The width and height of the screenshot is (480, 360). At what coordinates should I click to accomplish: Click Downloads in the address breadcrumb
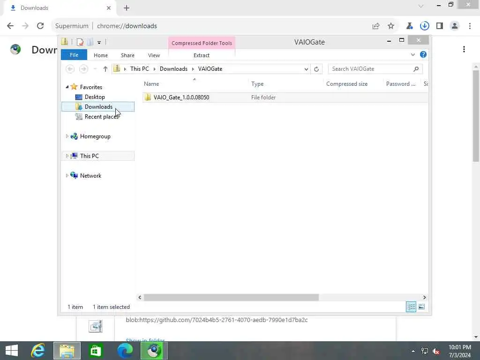[x=173, y=69]
